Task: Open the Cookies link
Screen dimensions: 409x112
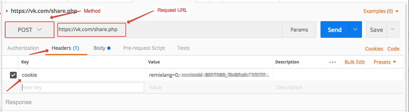Action: point(374,49)
